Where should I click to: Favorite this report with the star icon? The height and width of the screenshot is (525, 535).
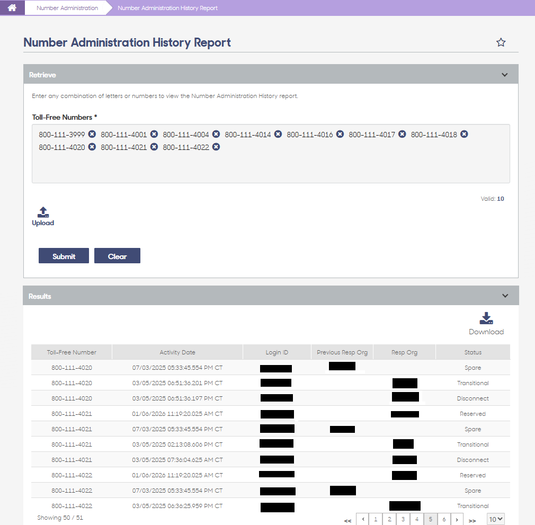501,42
